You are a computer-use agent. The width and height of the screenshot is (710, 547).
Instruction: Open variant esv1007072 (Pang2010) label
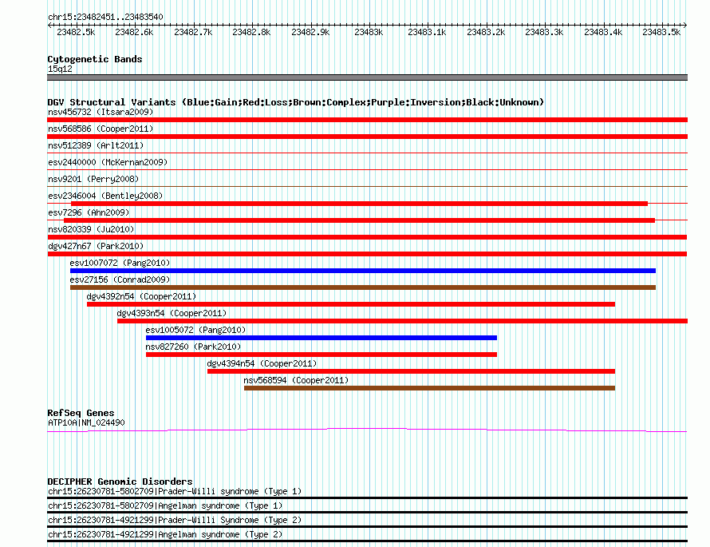120,263
